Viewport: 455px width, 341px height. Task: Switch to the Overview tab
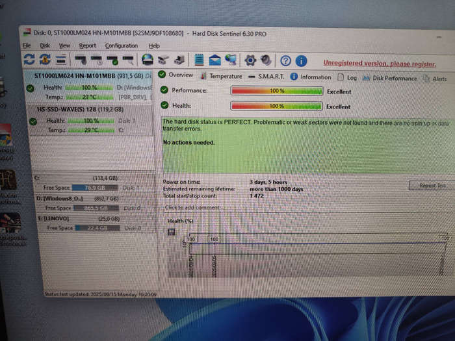[176, 75]
